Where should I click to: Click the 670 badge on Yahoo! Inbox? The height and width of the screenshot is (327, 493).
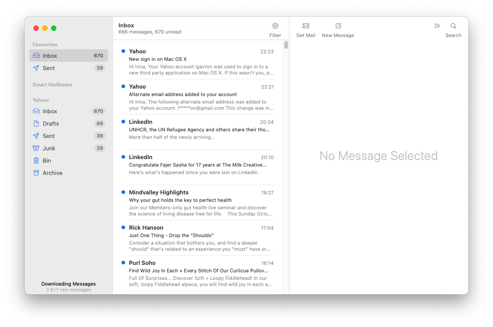99,111
